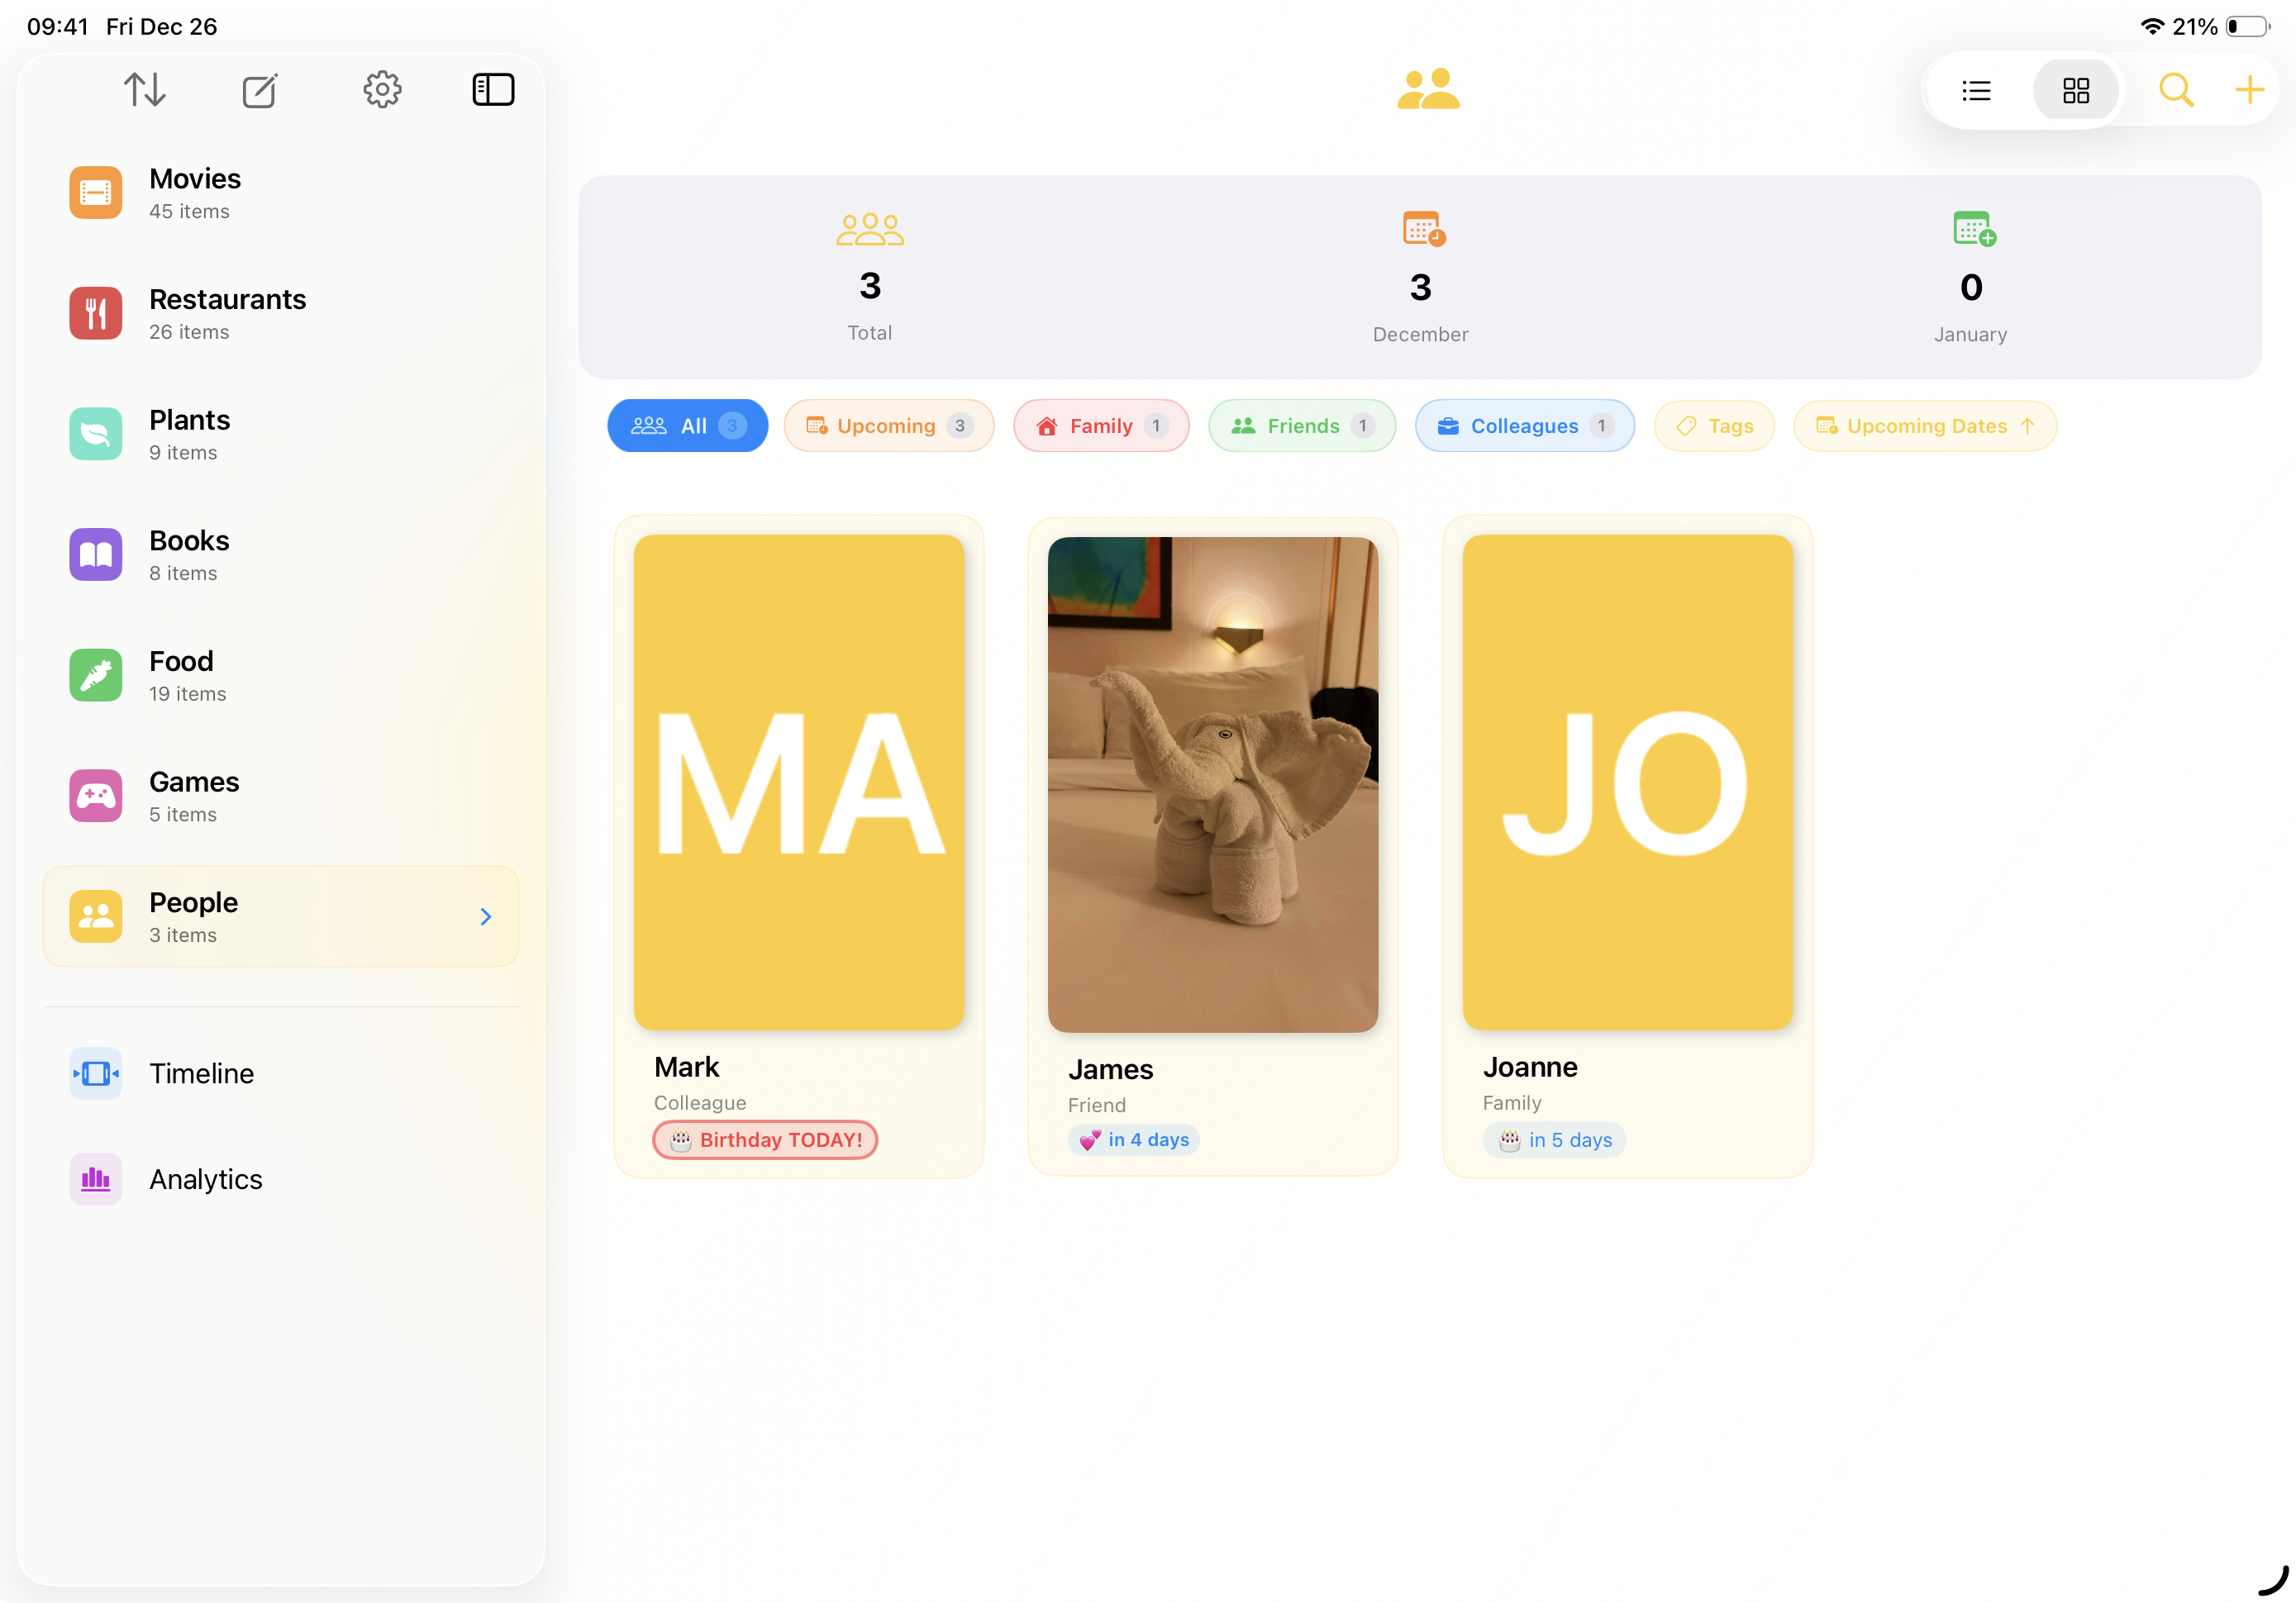The image size is (2296, 1603).
Task: Enable the Family filter
Action: [1101, 425]
